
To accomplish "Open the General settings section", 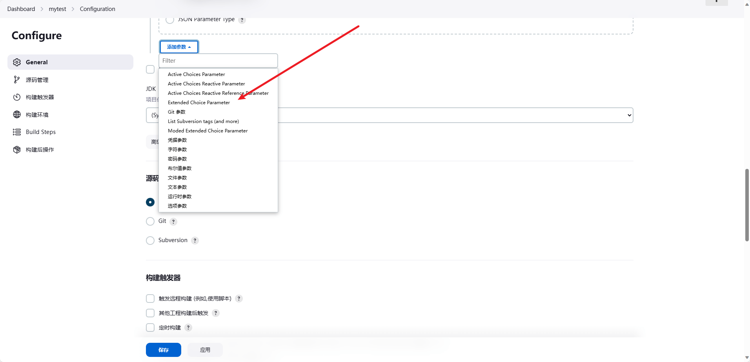I will tap(36, 62).
